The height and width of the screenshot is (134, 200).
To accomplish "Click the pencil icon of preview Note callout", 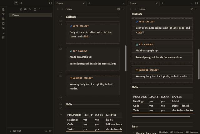I will [x=137, y=22].
